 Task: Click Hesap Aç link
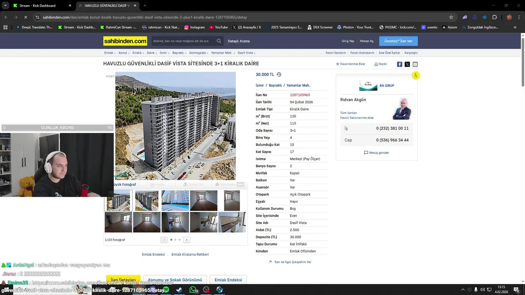pos(367,41)
